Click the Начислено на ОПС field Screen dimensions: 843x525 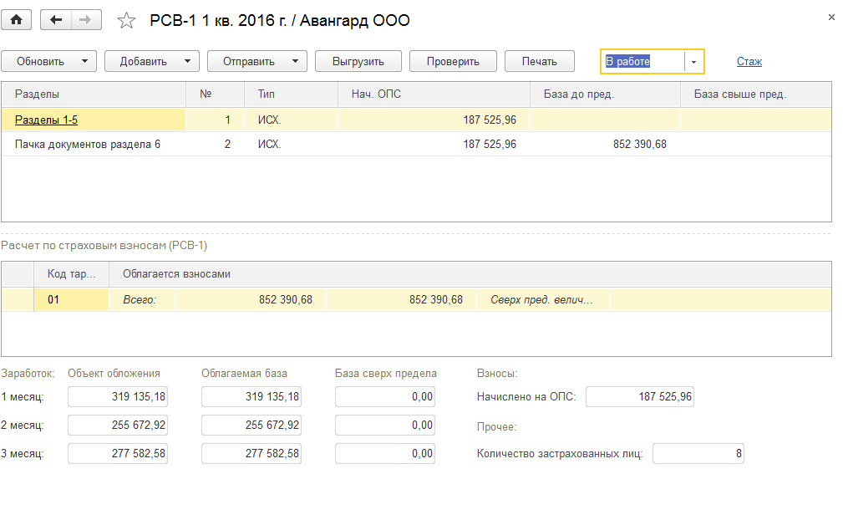pyautogui.click(x=639, y=396)
